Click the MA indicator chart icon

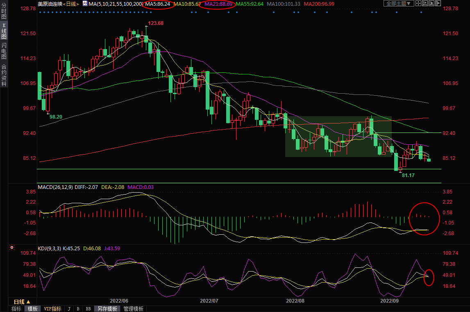coord(84,3)
